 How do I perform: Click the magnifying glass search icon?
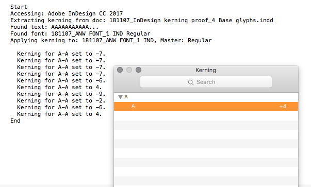tap(191, 82)
